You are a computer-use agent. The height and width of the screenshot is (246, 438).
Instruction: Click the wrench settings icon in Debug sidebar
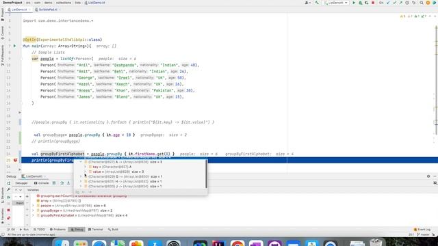[9, 190]
